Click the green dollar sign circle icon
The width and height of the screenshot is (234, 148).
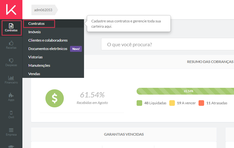click(x=55, y=98)
